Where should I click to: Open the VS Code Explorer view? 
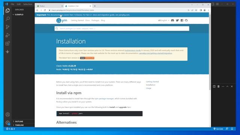coord(7,10)
